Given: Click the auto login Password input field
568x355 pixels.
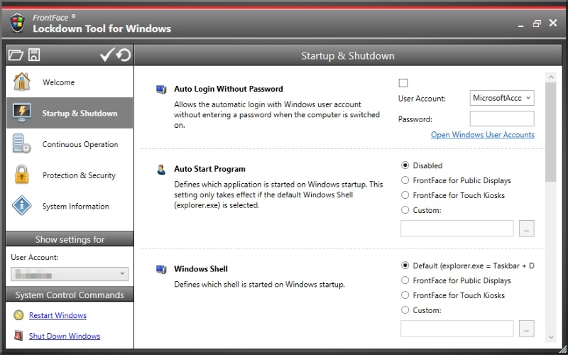Looking at the screenshot, I should coord(501,119).
